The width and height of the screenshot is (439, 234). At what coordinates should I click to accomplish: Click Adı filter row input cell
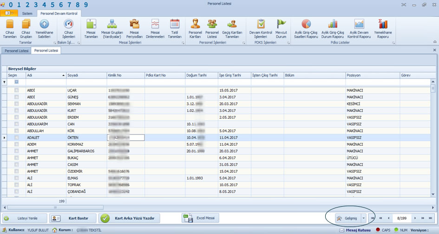[46, 82]
